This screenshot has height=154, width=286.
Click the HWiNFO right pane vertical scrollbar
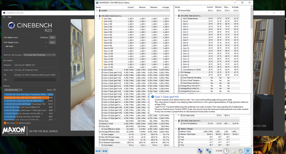(252, 76)
